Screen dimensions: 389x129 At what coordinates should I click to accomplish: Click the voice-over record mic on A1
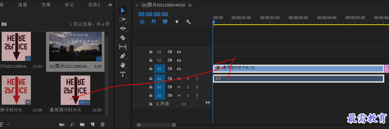pos(197,79)
